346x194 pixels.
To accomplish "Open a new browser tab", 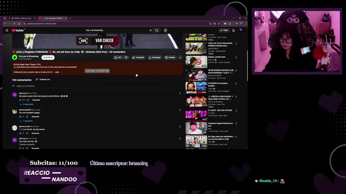I will [70, 18].
